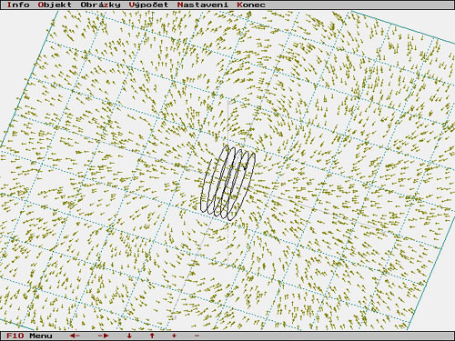Screen dimensions: 455x341
Task: Click the right arrow in the bottom bar
Action: [104, 336]
